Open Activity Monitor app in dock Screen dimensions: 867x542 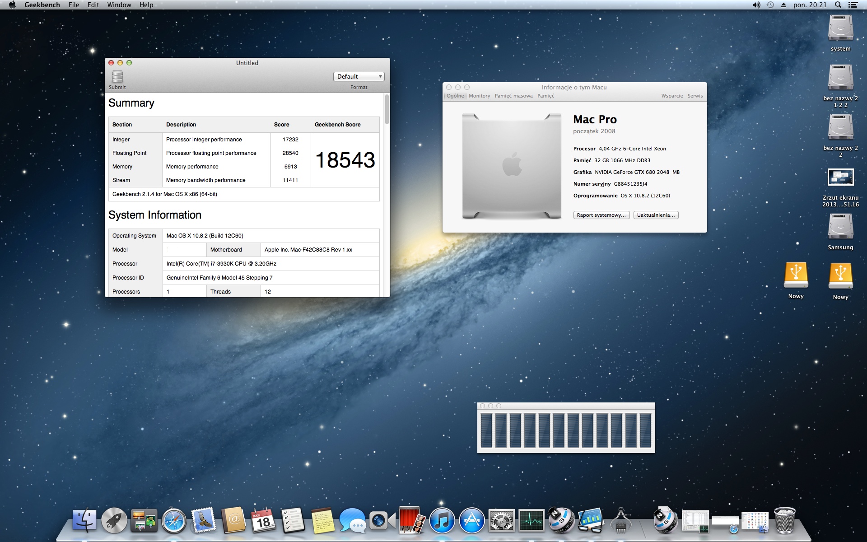tap(531, 521)
